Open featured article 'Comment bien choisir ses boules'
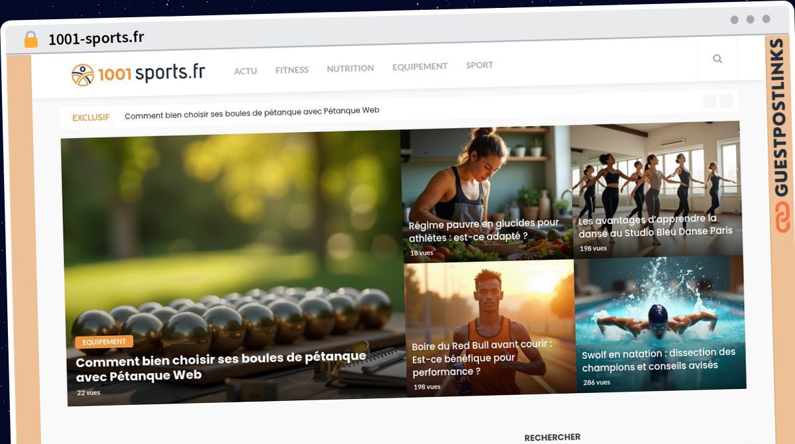 (221, 366)
